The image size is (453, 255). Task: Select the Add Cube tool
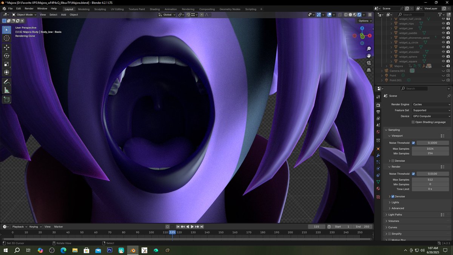tap(7, 99)
